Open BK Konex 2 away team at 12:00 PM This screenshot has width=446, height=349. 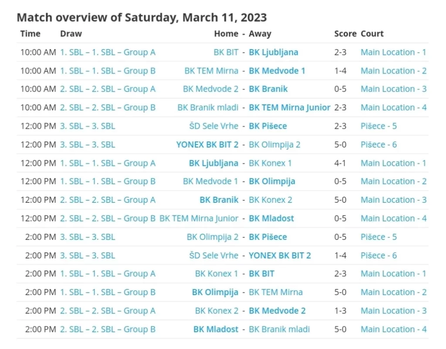click(270, 200)
